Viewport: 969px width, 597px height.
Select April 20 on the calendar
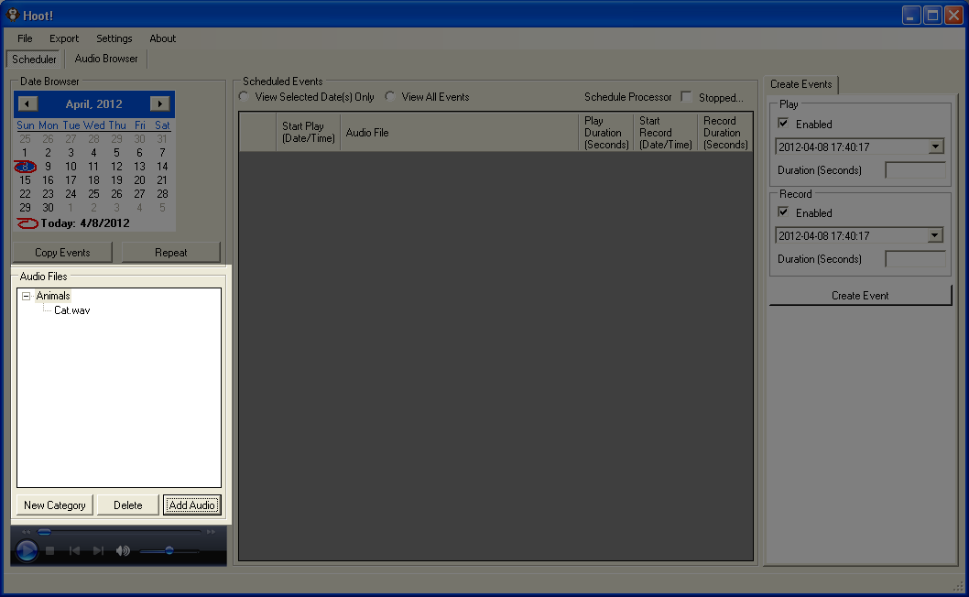[139, 179]
